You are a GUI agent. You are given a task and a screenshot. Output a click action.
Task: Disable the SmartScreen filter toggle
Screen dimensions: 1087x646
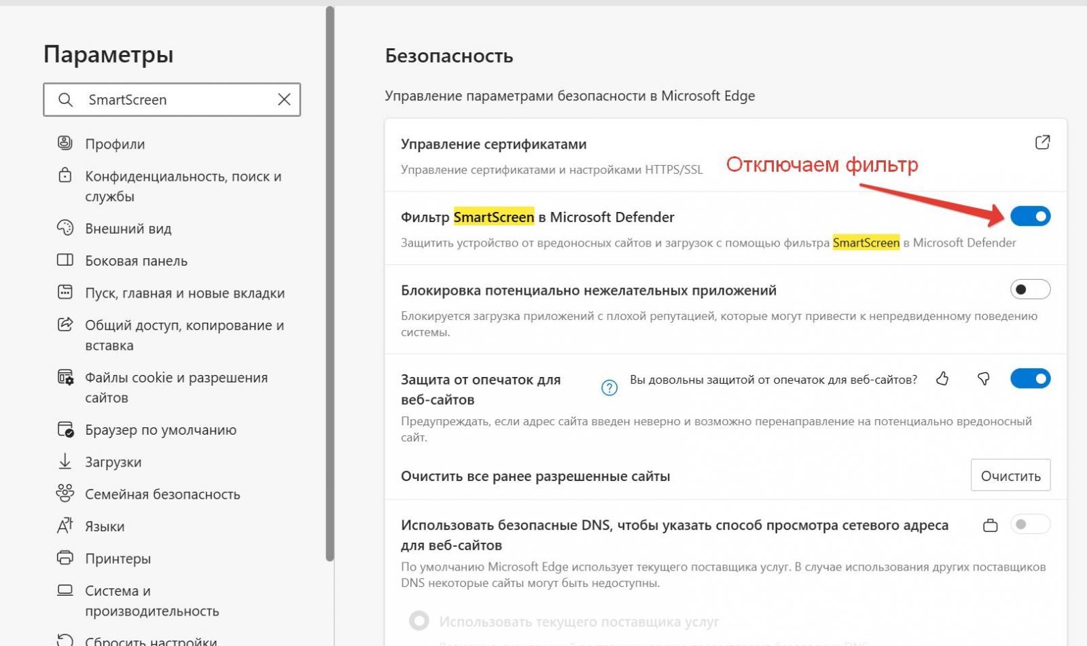pyautogui.click(x=1030, y=216)
